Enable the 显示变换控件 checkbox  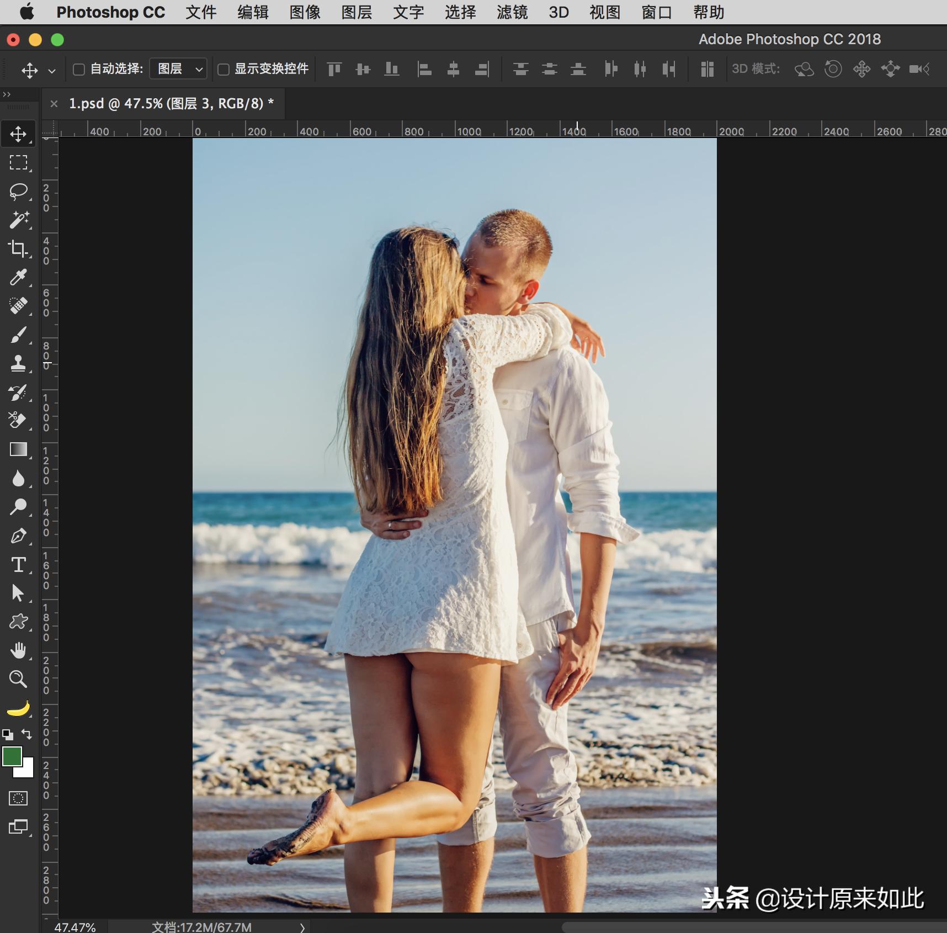(224, 69)
